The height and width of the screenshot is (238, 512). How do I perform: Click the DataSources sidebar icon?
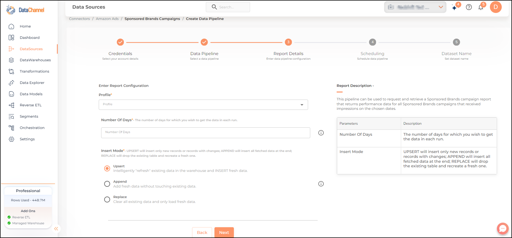(11, 49)
